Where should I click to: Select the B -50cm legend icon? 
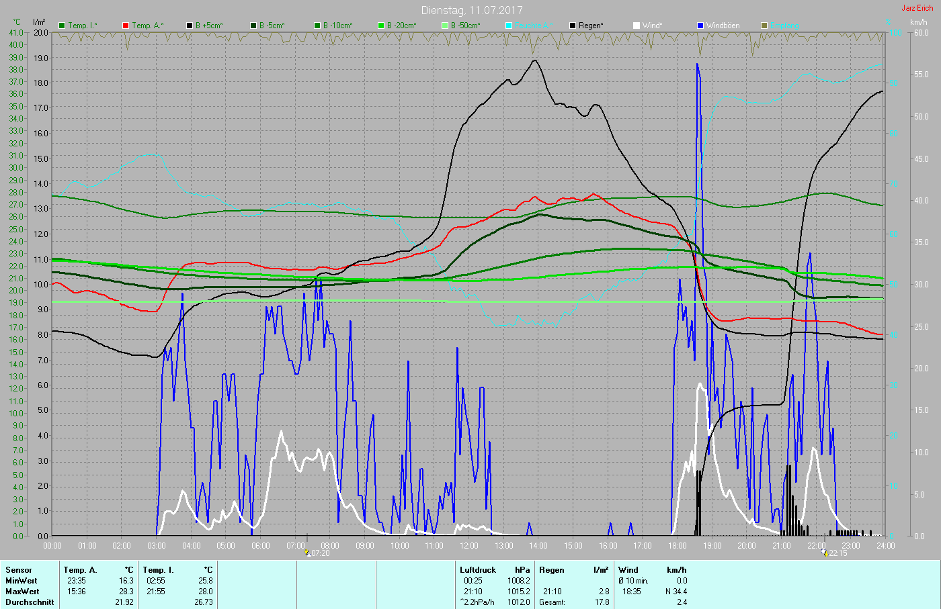tap(445, 26)
